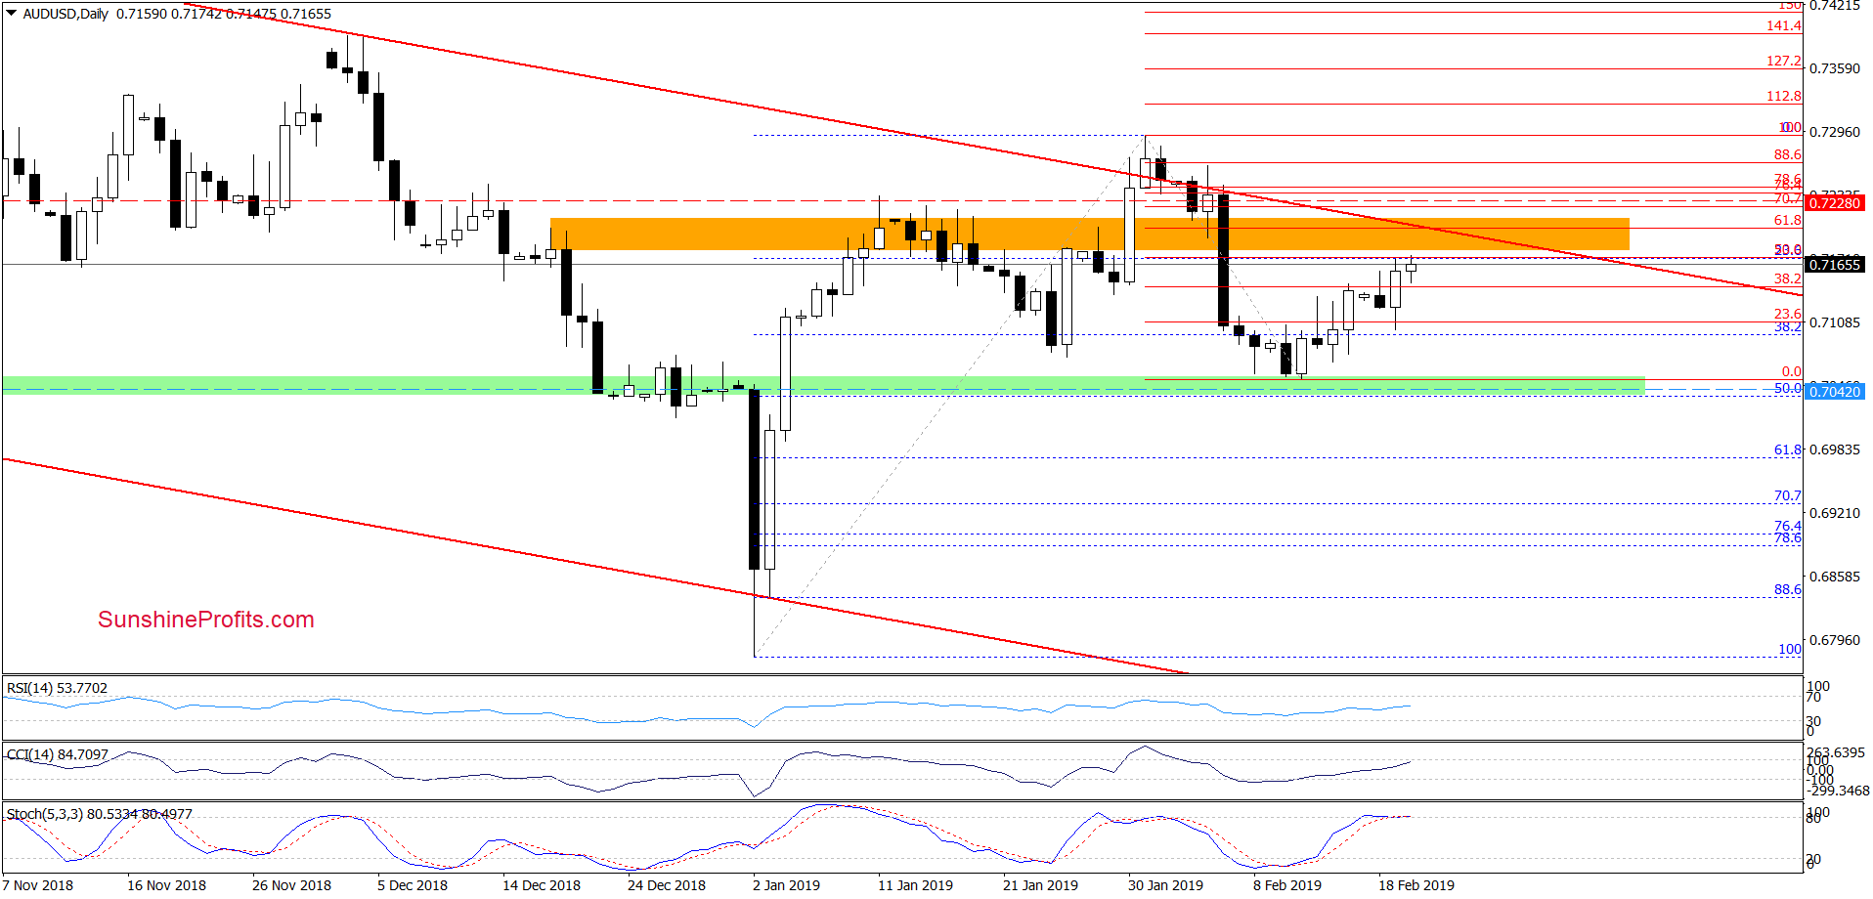Select the red 23.6 Fibonacci retracement label

pyautogui.click(x=1787, y=314)
